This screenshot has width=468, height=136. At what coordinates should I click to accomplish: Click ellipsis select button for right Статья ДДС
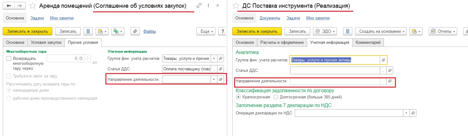click(x=383, y=71)
